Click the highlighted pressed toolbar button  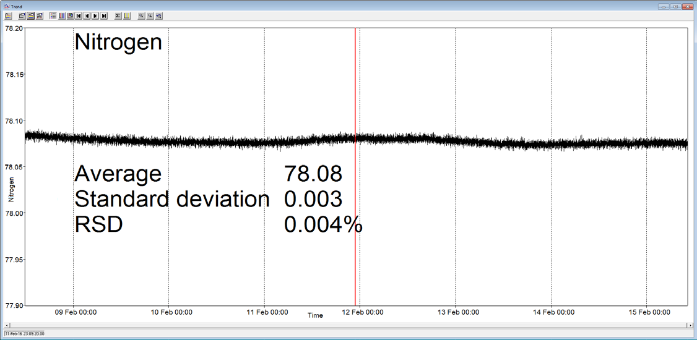pyautogui.click(x=31, y=16)
